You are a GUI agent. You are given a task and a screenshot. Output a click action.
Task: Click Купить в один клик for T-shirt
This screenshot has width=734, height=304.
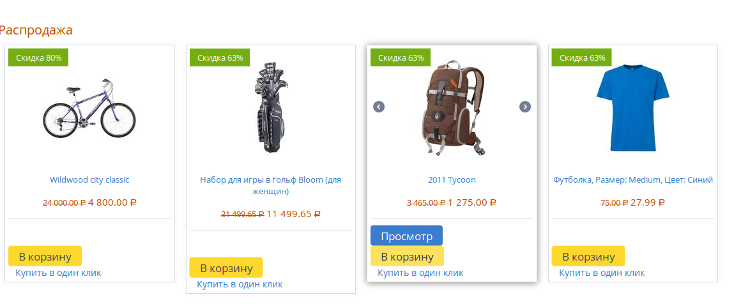point(602,273)
